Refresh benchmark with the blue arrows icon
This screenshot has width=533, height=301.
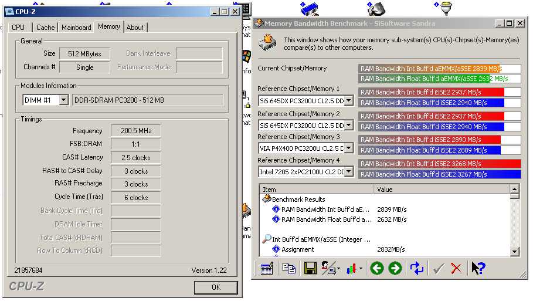click(x=417, y=268)
